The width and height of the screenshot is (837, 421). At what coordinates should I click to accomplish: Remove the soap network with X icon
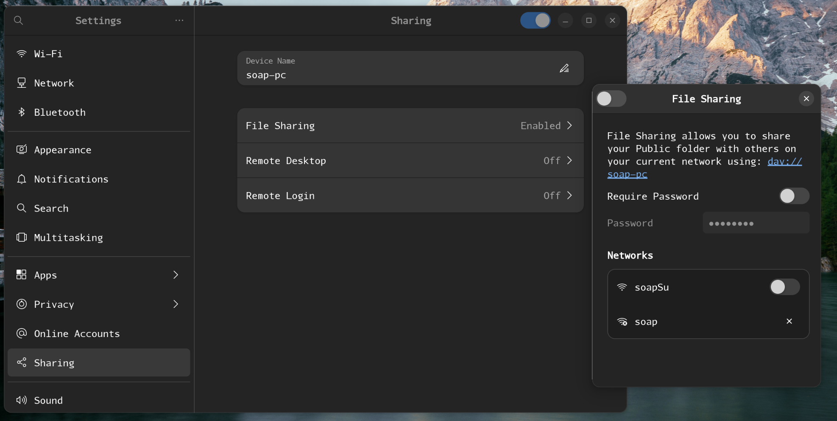pyautogui.click(x=789, y=321)
